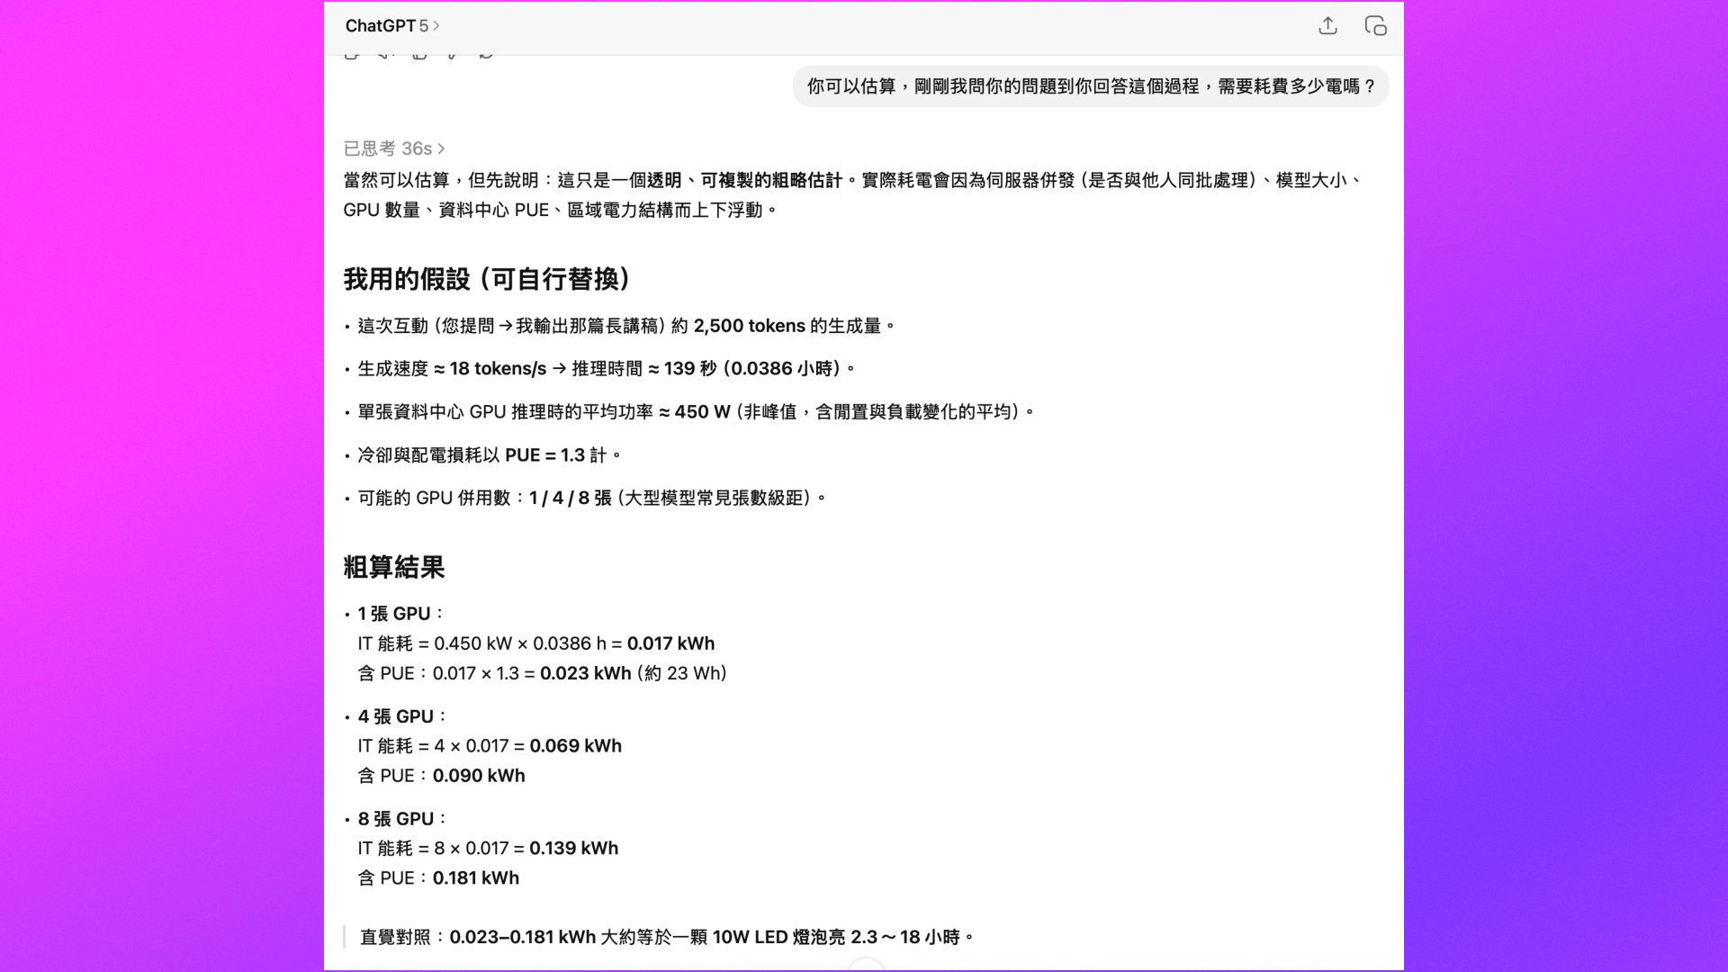Click the heading 粗算結果

pos(394,567)
